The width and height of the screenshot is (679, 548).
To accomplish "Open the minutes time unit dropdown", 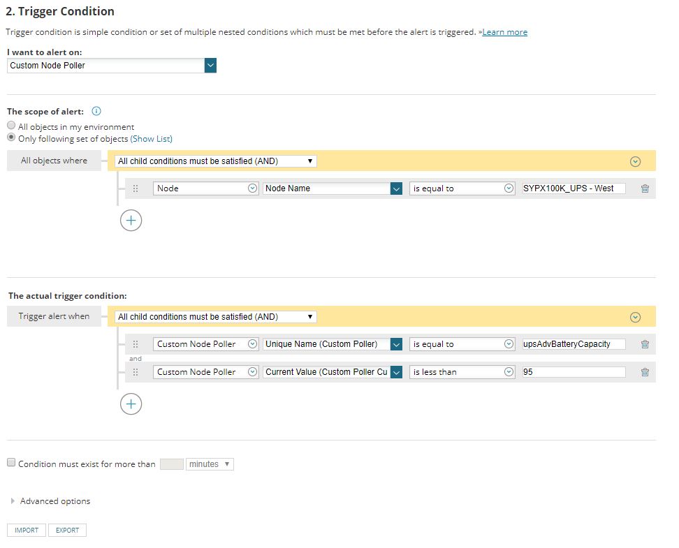I will tap(210, 464).
